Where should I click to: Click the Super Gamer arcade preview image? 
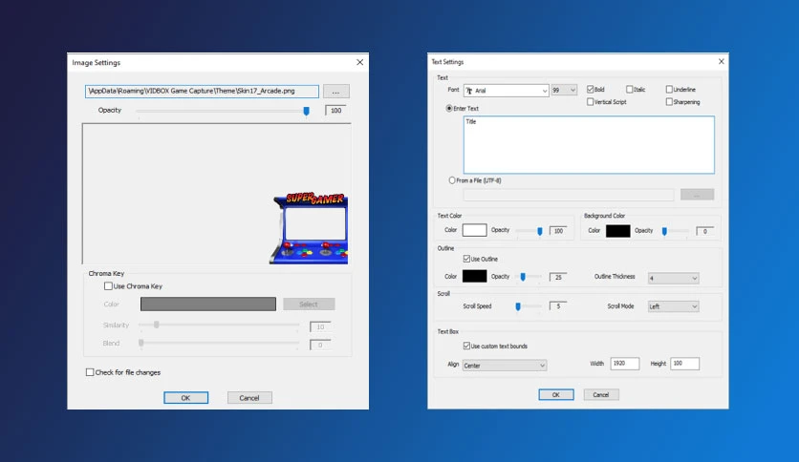tap(310, 228)
